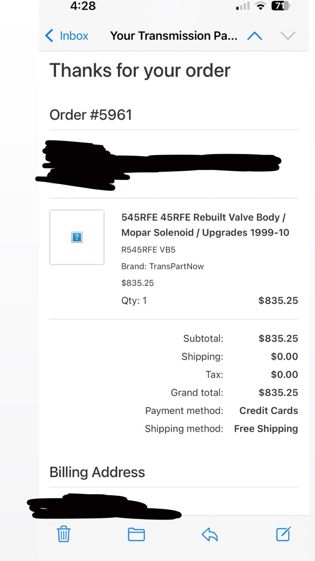The height and width of the screenshot is (561, 315).
Task: Tap the Wi-Fi status icon
Action: tap(260, 6)
